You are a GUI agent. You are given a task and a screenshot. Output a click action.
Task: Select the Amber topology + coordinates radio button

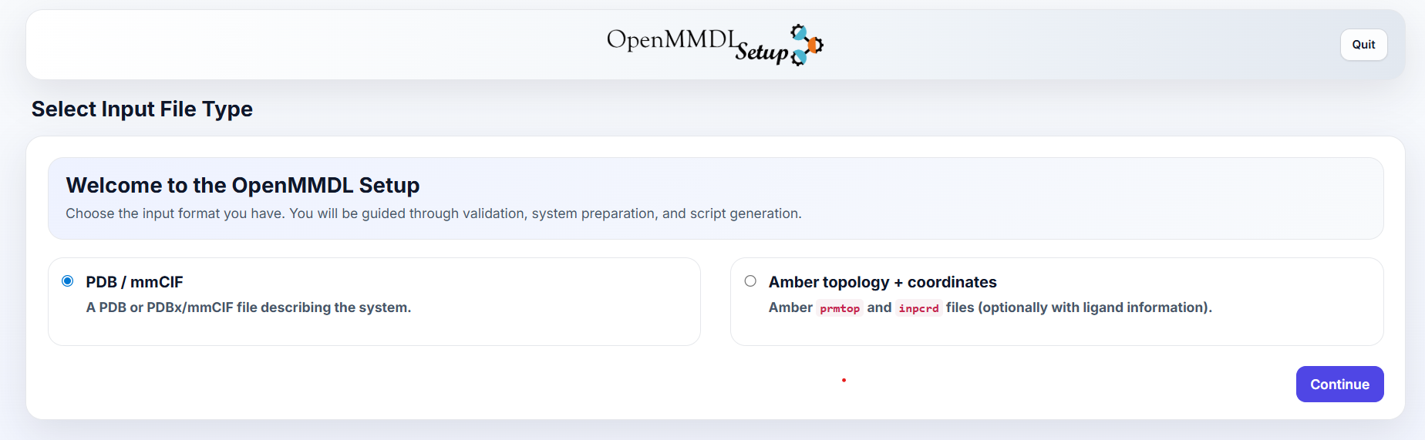[x=750, y=281]
